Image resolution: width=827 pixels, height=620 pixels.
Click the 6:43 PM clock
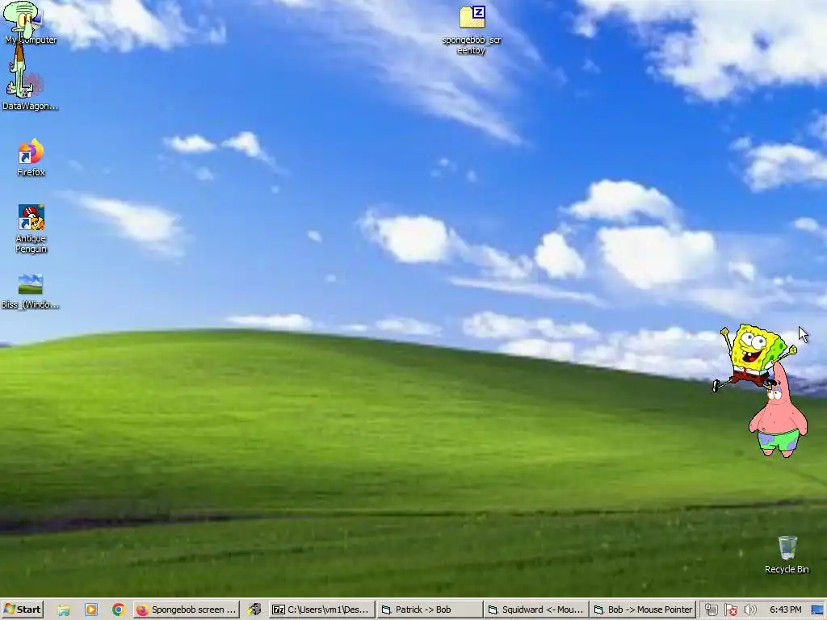(785, 610)
